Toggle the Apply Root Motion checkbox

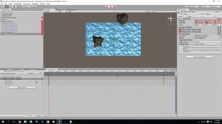pyautogui.click(x=195, y=40)
